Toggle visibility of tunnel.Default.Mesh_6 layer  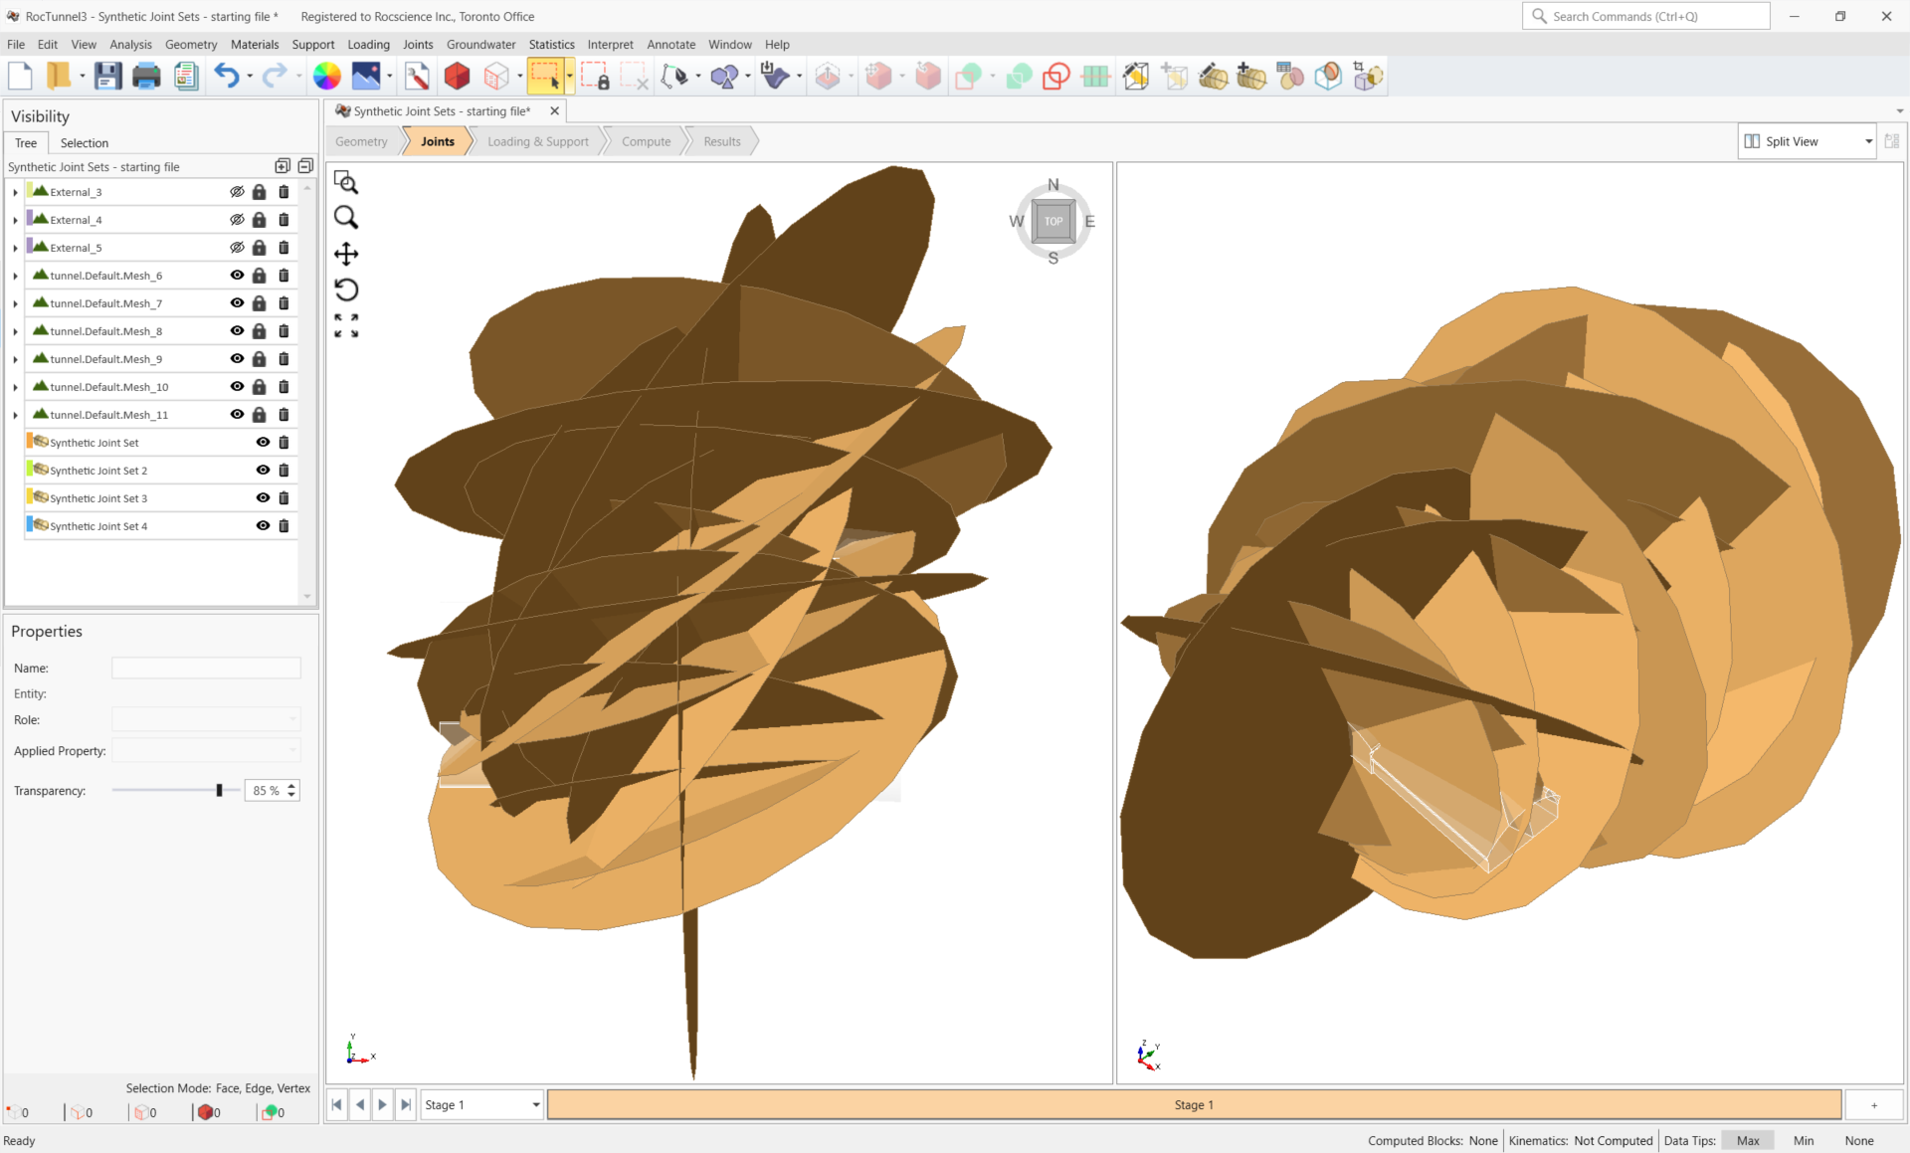pyautogui.click(x=238, y=275)
